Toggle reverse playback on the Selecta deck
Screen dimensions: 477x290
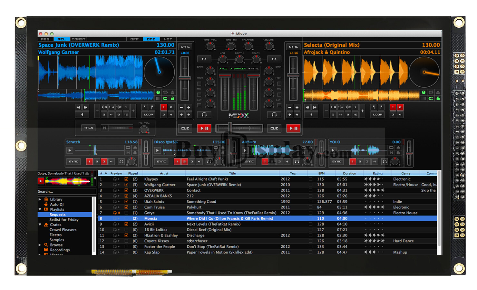[x=311, y=114]
